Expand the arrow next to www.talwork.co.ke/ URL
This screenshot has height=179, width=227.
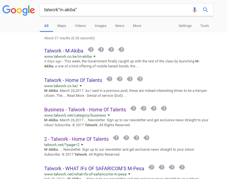(x=81, y=86)
